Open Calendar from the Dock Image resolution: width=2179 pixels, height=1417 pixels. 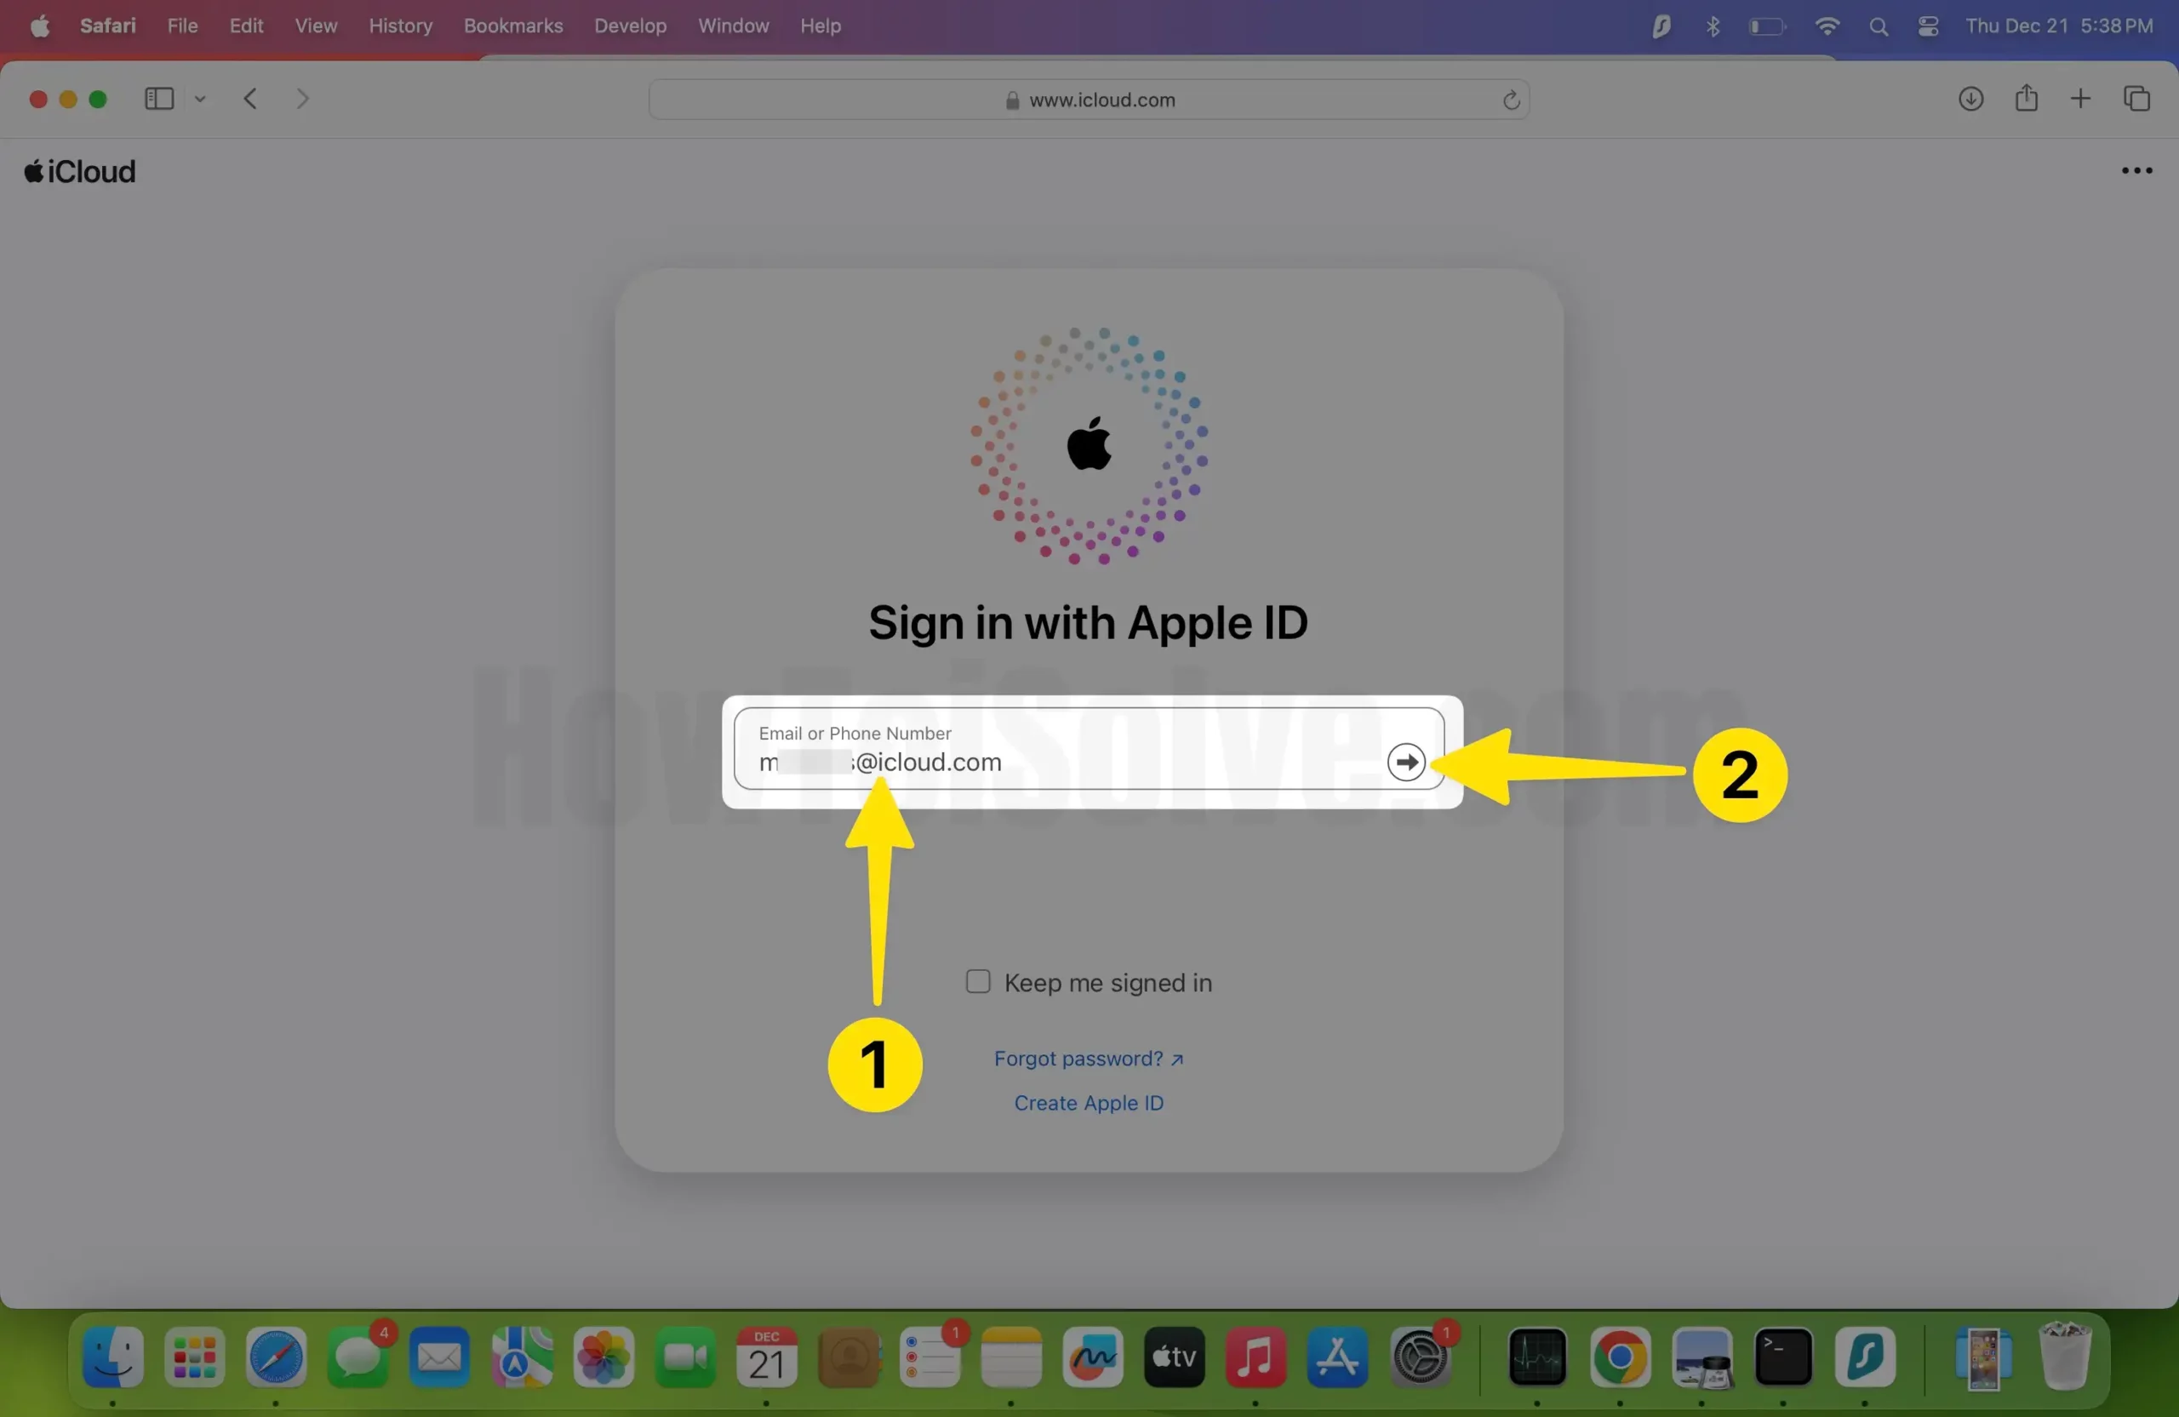coord(766,1357)
